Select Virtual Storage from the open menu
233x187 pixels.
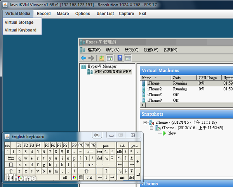coord(19,22)
